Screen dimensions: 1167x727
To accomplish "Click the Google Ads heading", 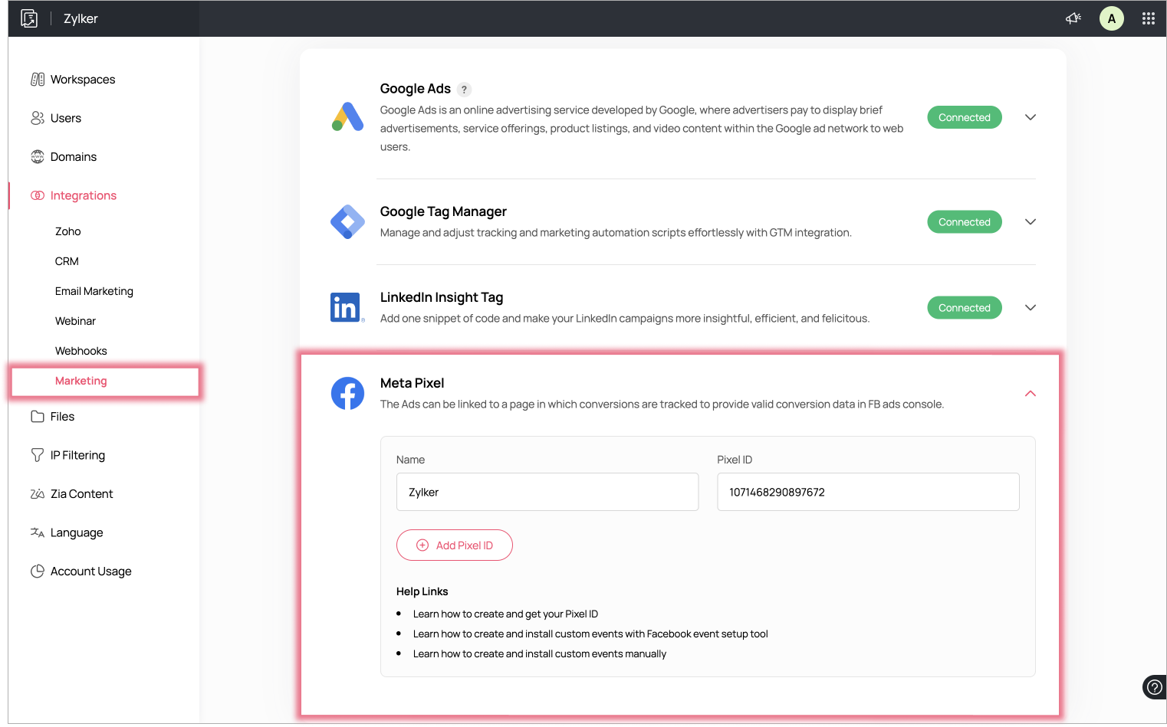I will [416, 89].
